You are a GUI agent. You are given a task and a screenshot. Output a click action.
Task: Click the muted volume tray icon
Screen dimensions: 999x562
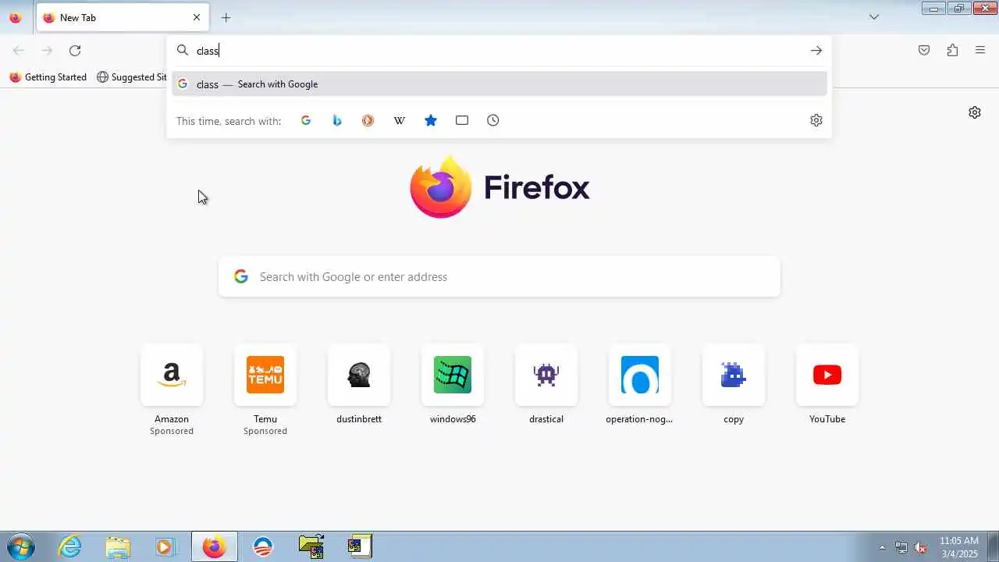pyautogui.click(x=921, y=547)
